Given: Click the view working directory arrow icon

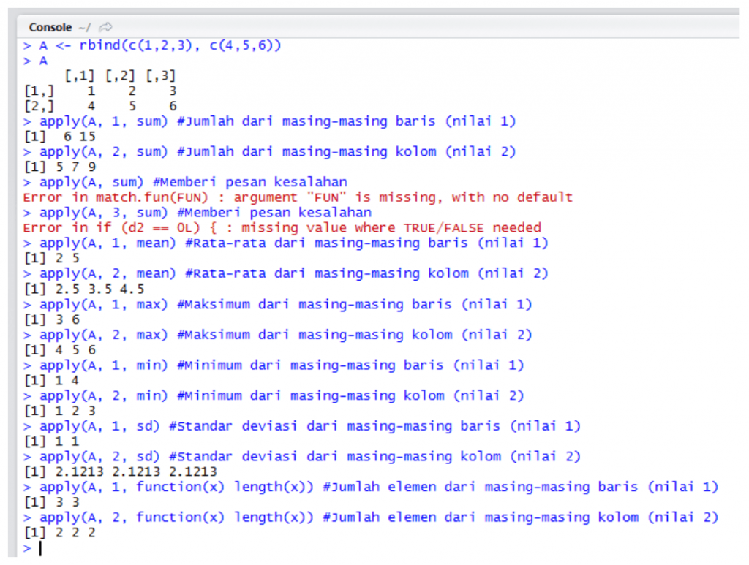Looking at the screenshot, I should point(105,27).
